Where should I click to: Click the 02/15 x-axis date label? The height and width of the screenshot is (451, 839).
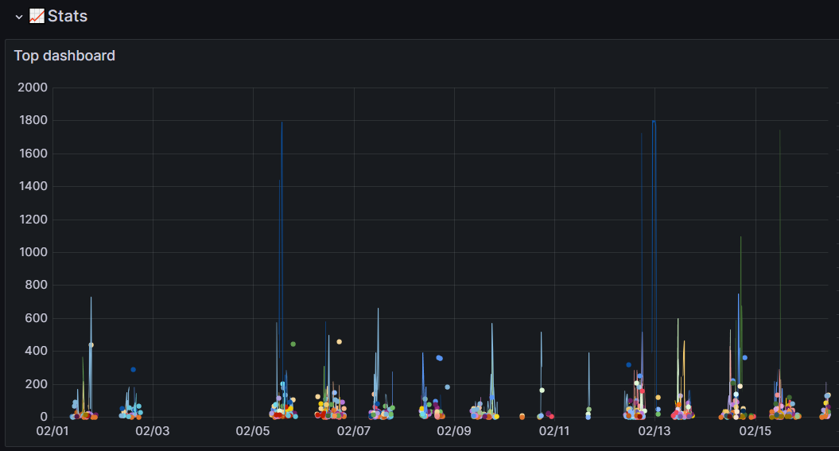coord(755,430)
